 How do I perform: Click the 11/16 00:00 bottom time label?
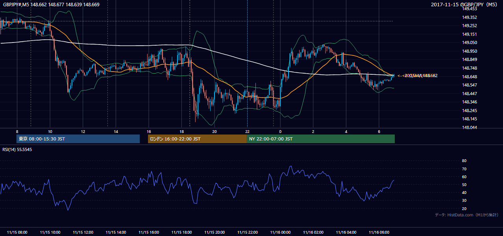280,232
